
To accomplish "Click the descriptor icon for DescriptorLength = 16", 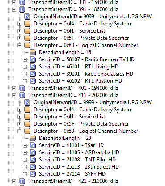I will click(x=33, y=52).
